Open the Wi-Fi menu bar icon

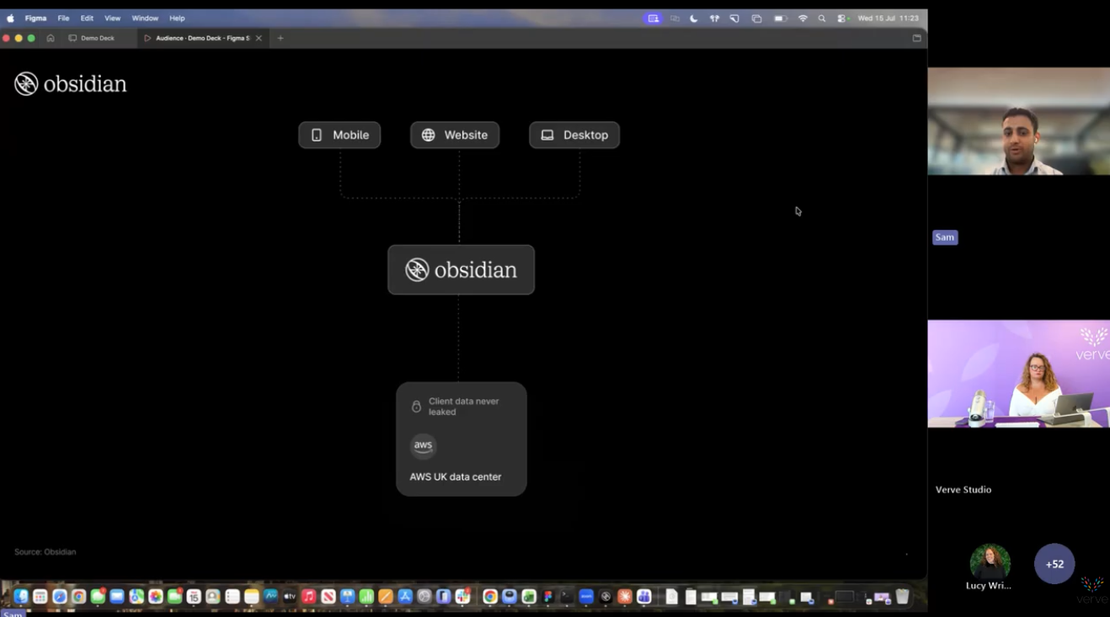coord(803,18)
